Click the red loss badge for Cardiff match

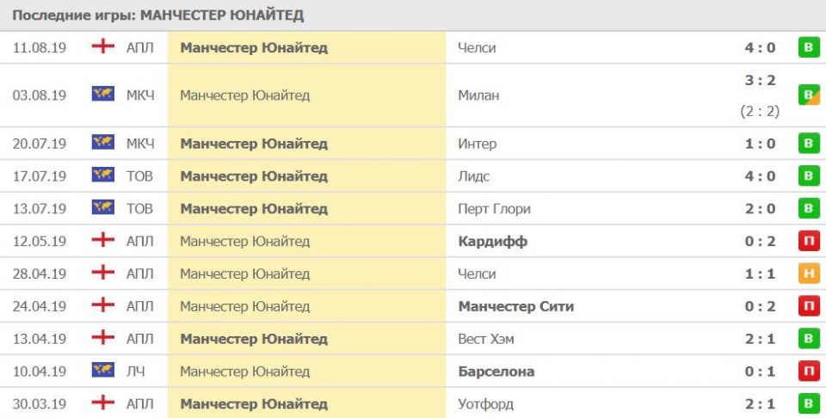tap(808, 242)
